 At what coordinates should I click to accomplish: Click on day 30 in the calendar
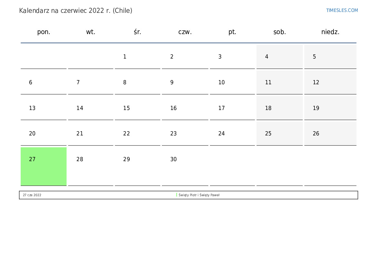click(185, 160)
